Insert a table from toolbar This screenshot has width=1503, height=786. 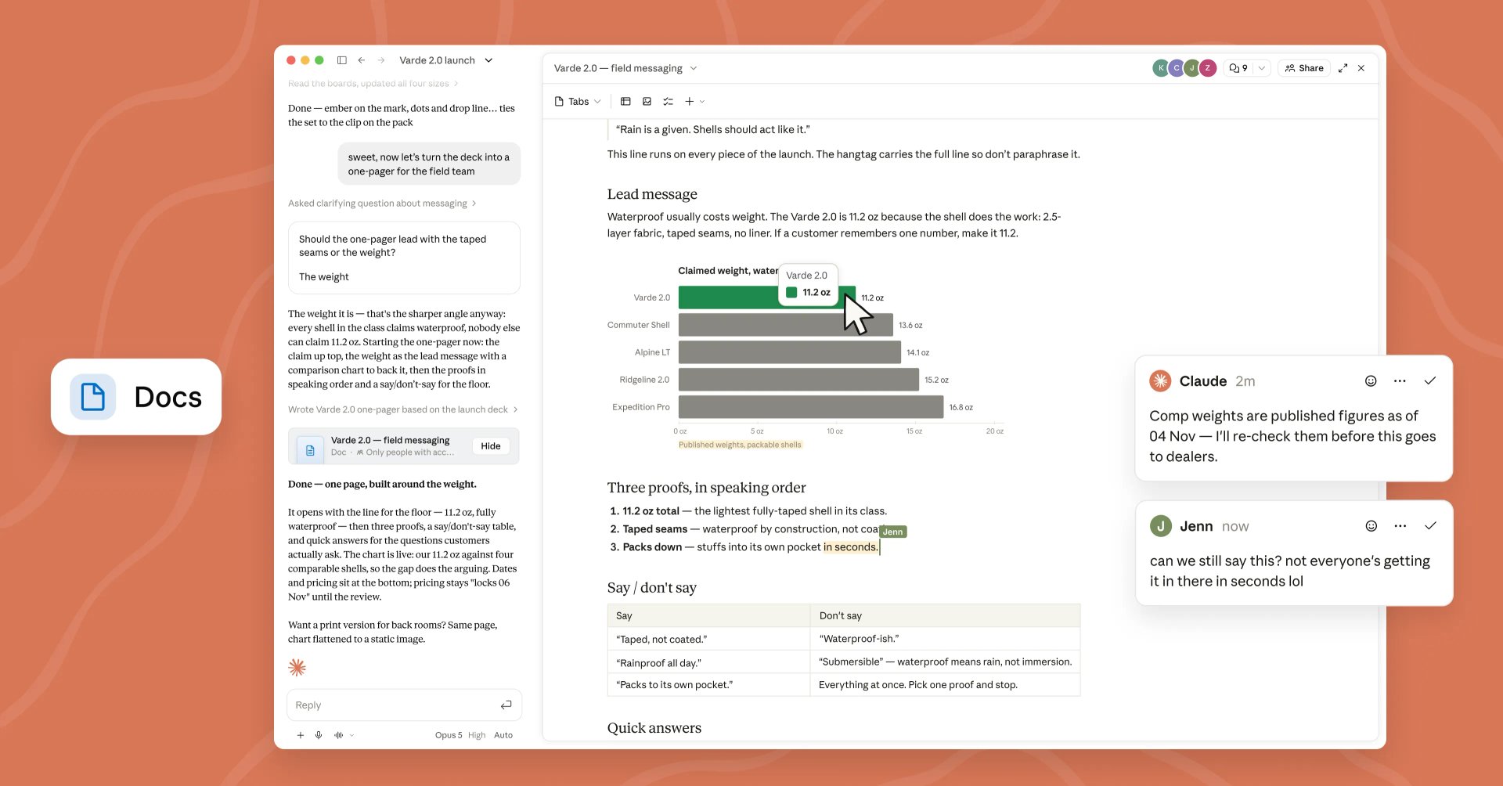pyautogui.click(x=625, y=102)
